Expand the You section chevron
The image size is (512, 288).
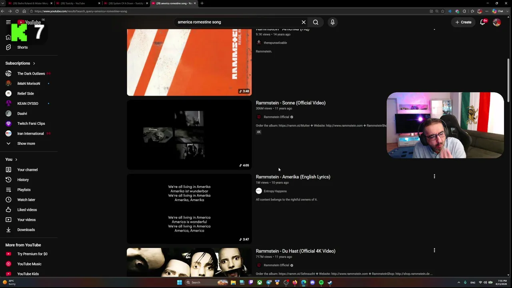[16, 160]
